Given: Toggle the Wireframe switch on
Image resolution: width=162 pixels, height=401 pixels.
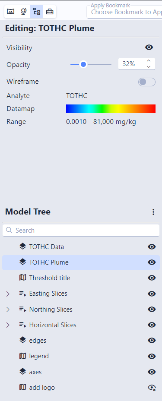Looking at the screenshot, I should [x=146, y=82].
